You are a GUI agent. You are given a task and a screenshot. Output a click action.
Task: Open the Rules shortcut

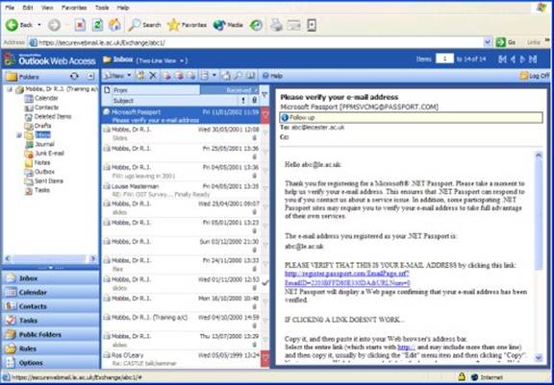(51, 349)
